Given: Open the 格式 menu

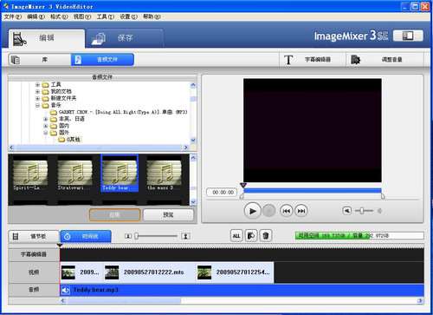Looking at the screenshot, I should coord(59,16).
